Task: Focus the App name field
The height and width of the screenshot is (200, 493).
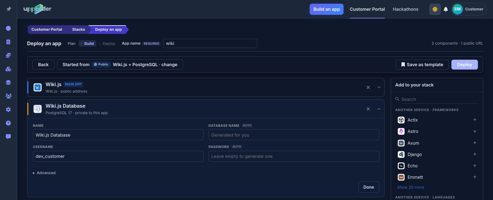Action: (x=210, y=43)
